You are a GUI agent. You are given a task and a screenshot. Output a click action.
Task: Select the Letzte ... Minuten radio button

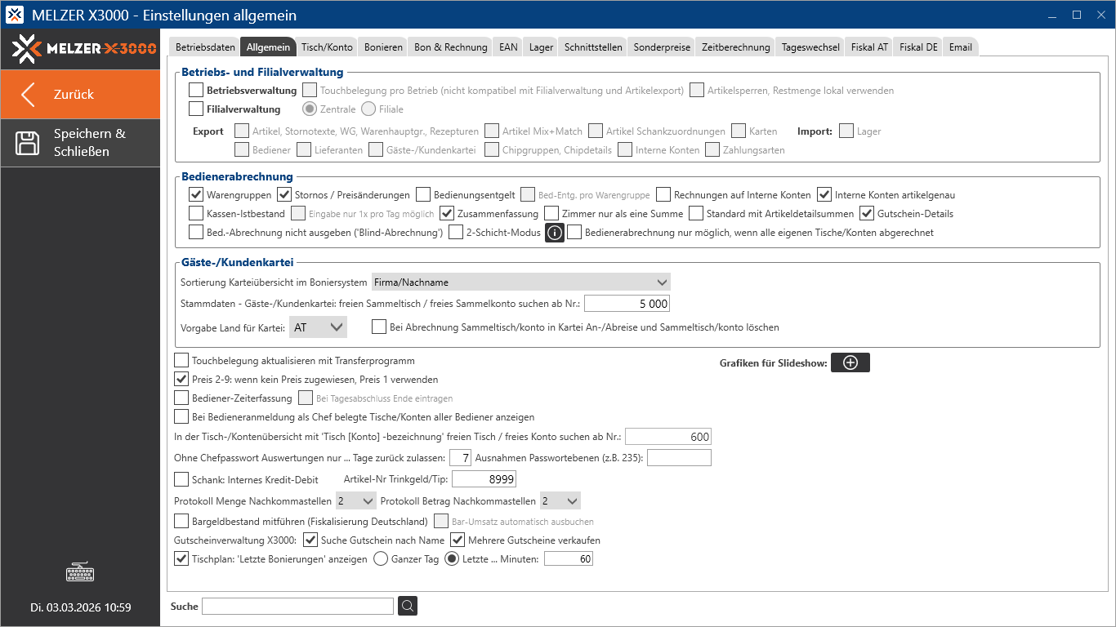coord(452,559)
